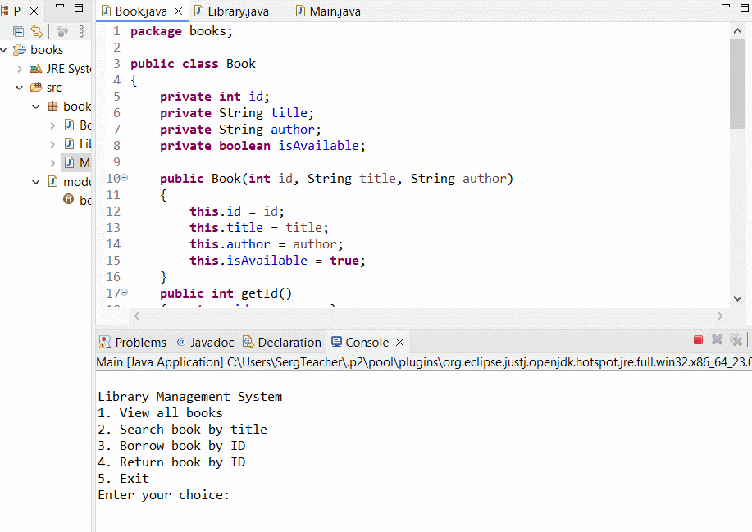Click the editor vertical scroll down arrow
The height and width of the screenshot is (532, 752).
click(x=737, y=298)
